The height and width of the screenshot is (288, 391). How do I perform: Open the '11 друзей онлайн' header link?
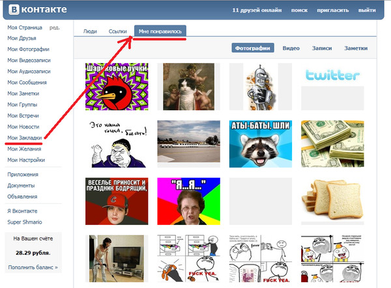tap(257, 10)
